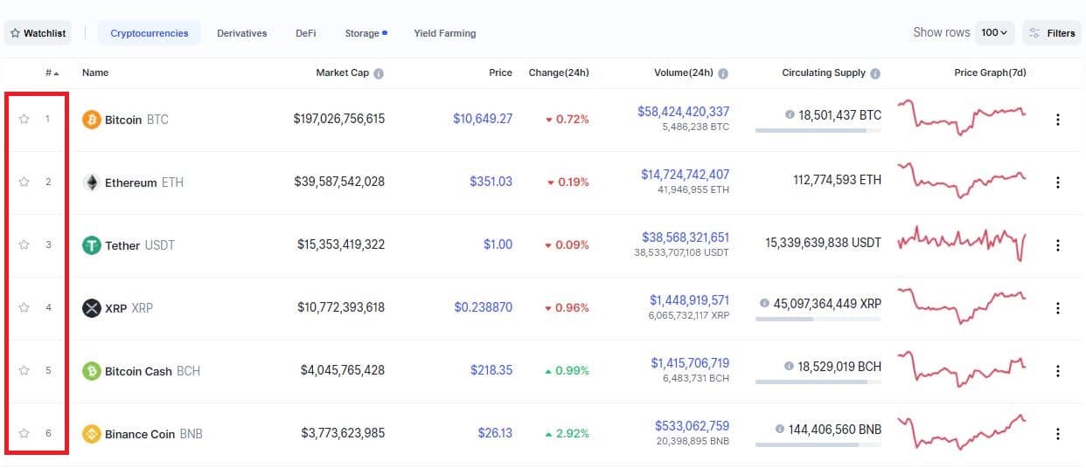Open the three-dot menu for Bitcoin
This screenshot has width=1086, height=468.
click(x=1058, y=120)
